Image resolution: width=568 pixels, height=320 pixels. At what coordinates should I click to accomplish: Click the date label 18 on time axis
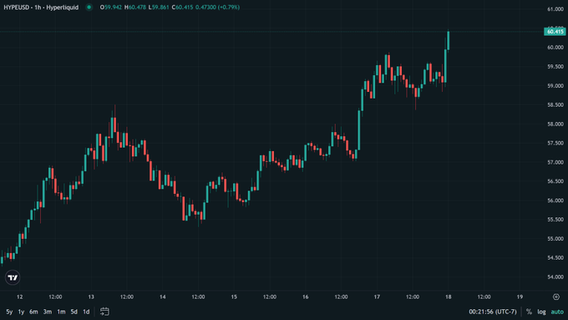pyautogui.click(x=448, y=297)
